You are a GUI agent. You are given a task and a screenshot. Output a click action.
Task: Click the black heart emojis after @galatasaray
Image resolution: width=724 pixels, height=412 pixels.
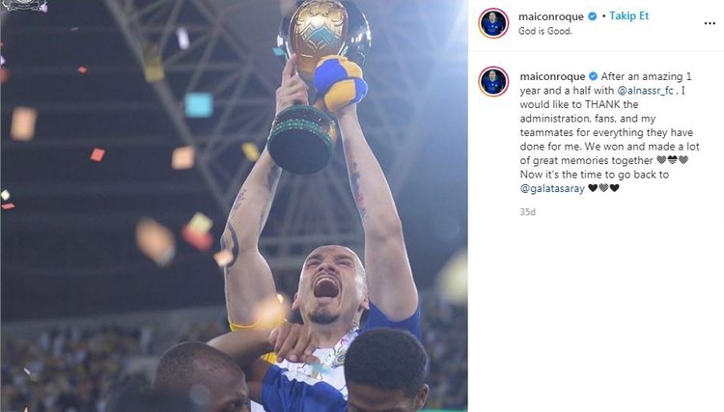click(x=603, y=188)
